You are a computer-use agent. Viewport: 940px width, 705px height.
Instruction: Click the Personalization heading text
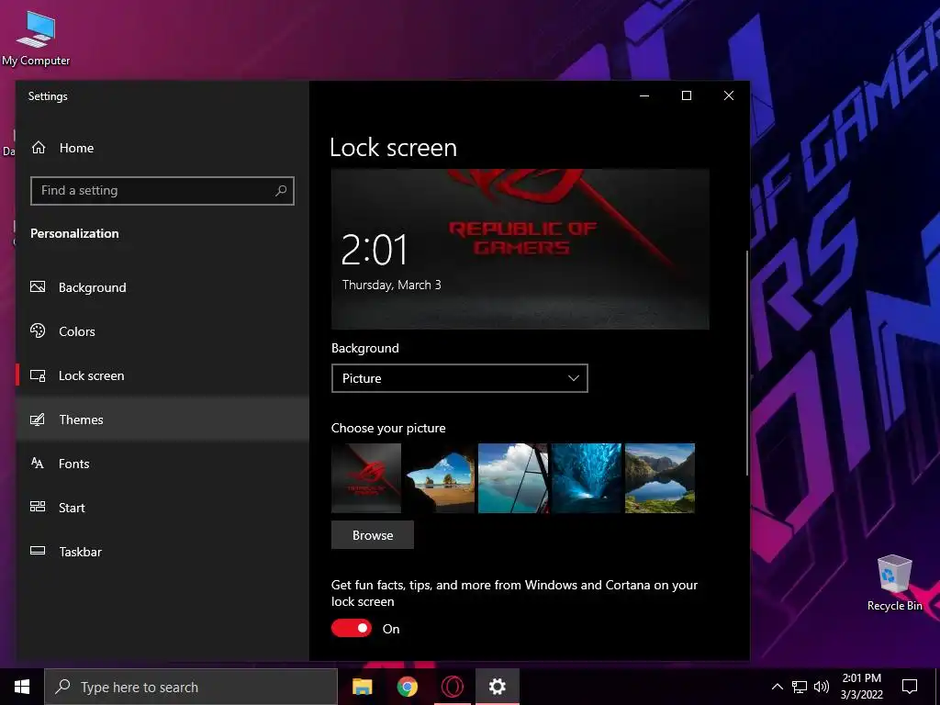tap(74, 233)
